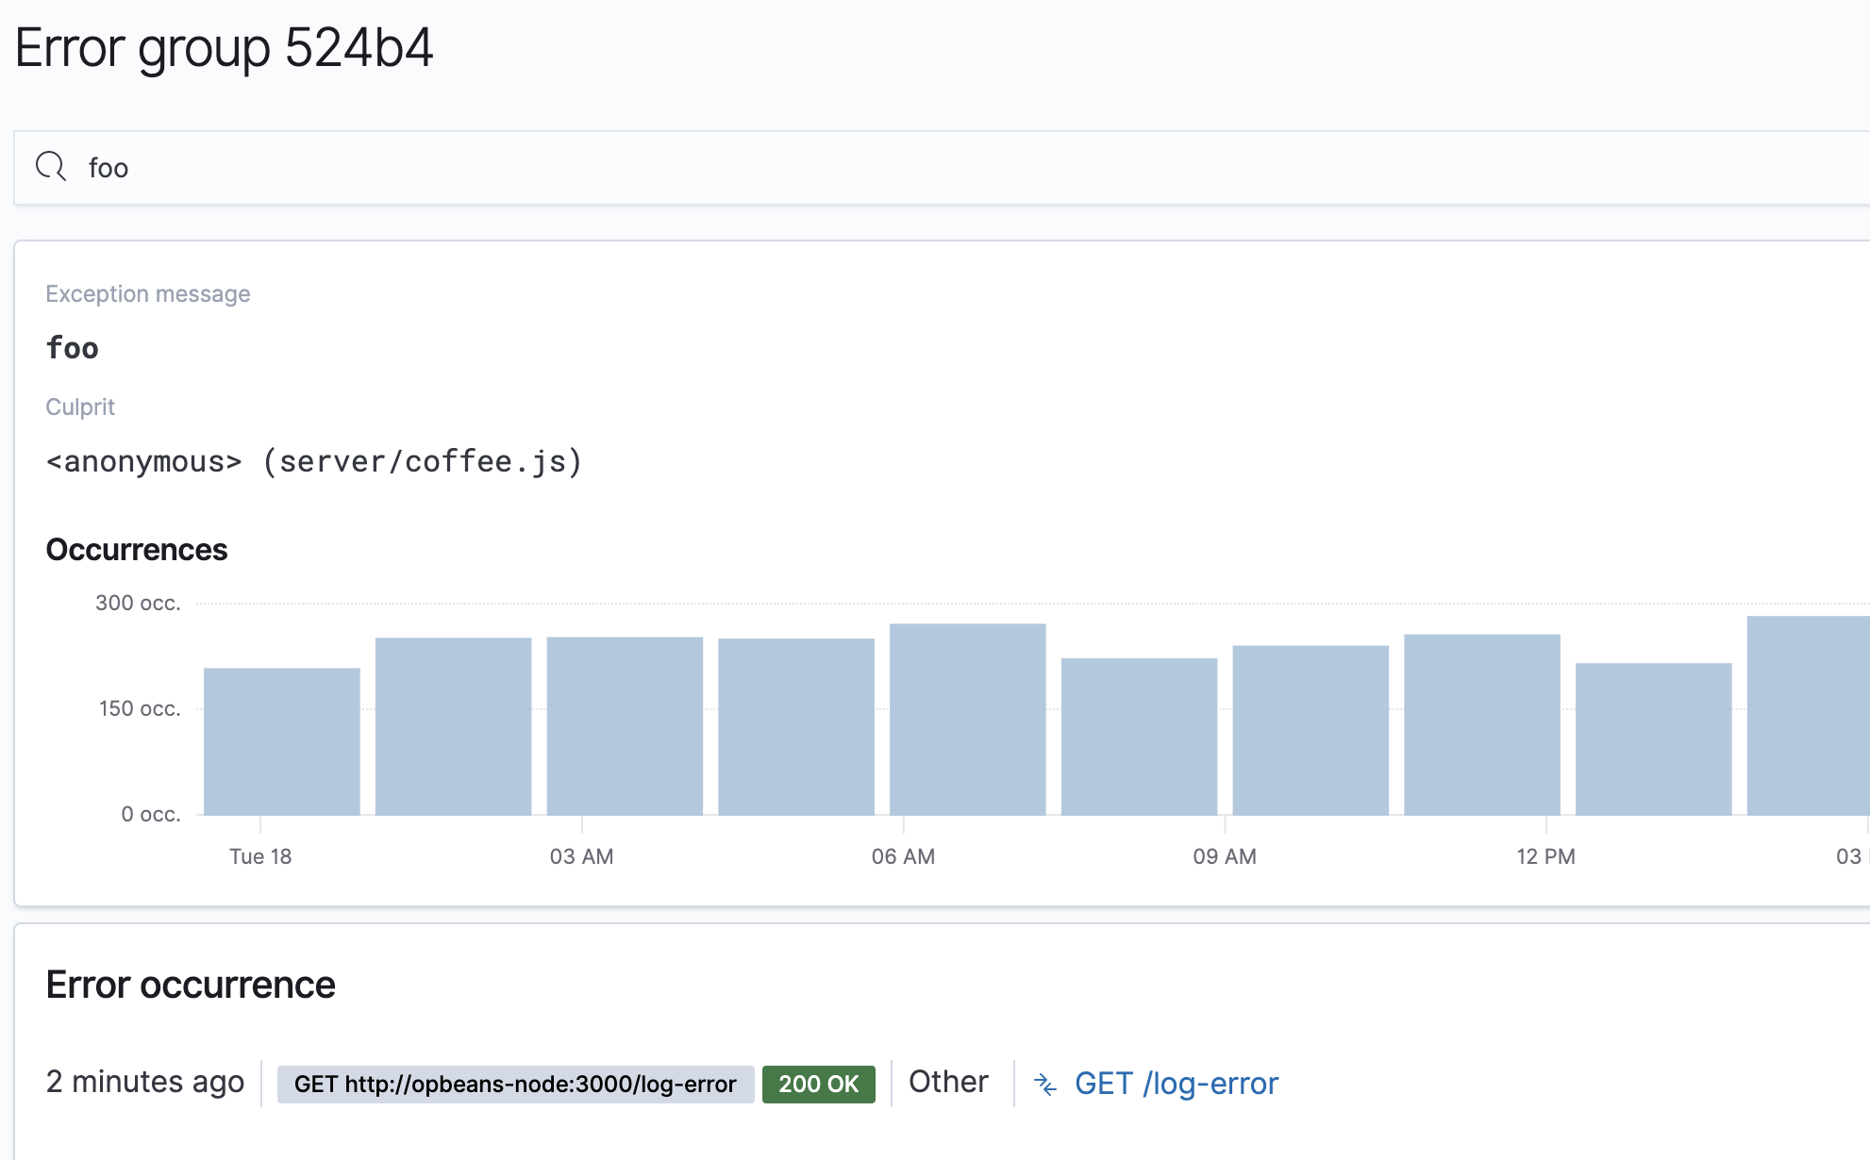The height and width of the screenshot is (1160, 1870).
Task: Click the 2 minutes ago timestamp
Action: coord(145,1082)
